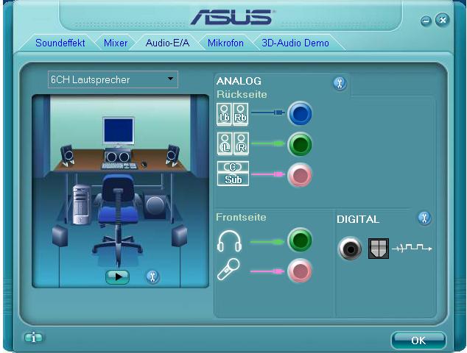Click the Sub subwoofer icon
The height and width of the screenshot is (353, 467).
[233, 179]
